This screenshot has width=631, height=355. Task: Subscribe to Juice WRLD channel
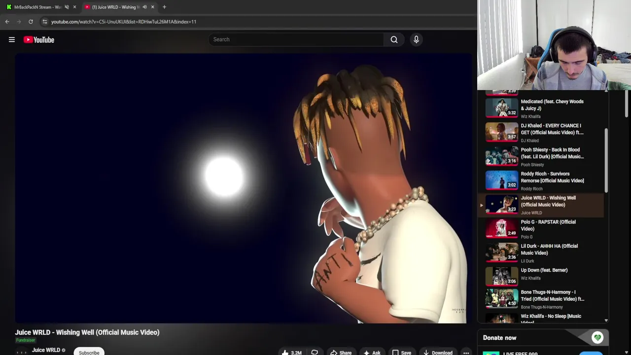(x=89, y=352)
